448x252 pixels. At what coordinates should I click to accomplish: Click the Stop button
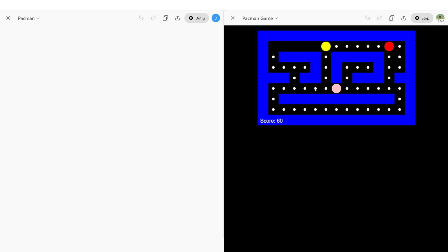tap(422, 18)
